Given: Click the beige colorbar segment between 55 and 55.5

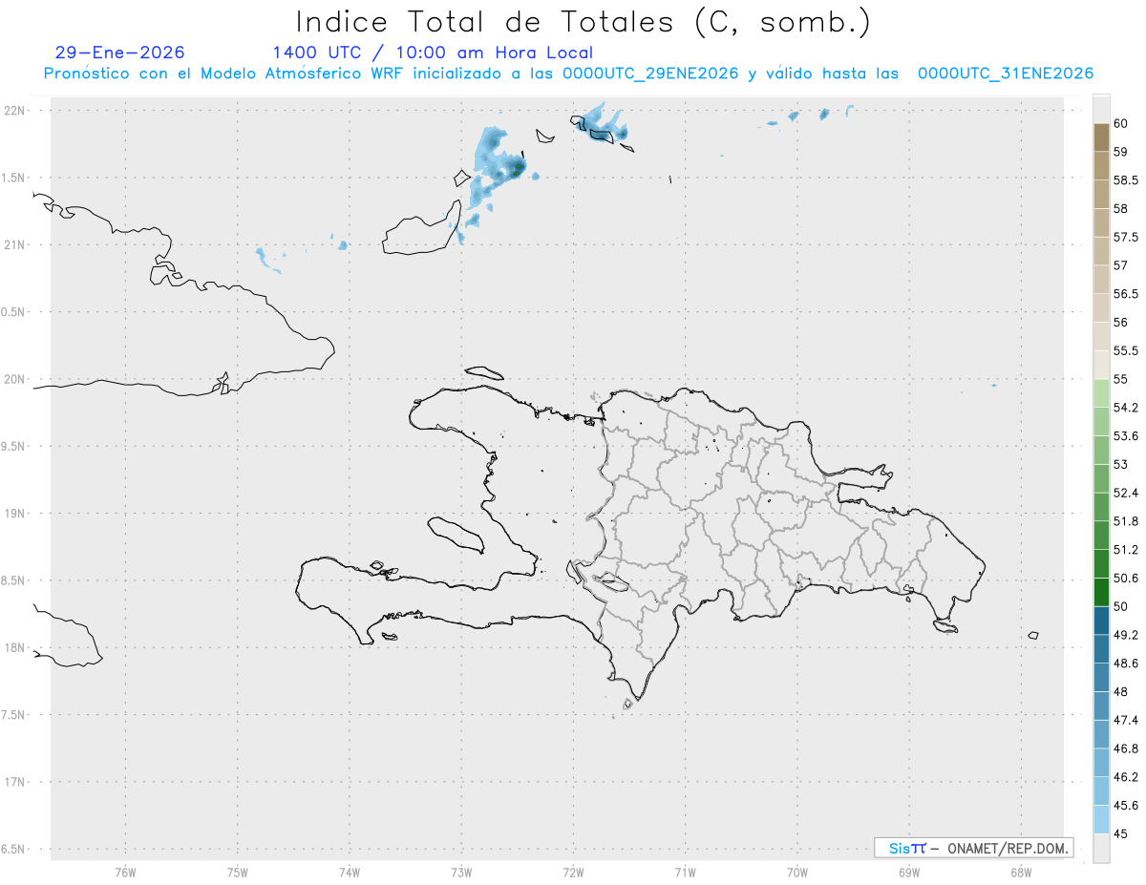Looking at the screenshot, I should click(x=1101, y=365).
